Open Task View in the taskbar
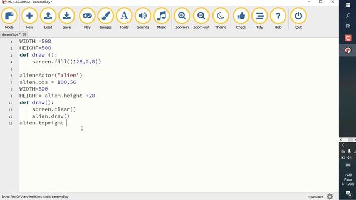This screenshot has height=200, width=356. tap(348, 26)
